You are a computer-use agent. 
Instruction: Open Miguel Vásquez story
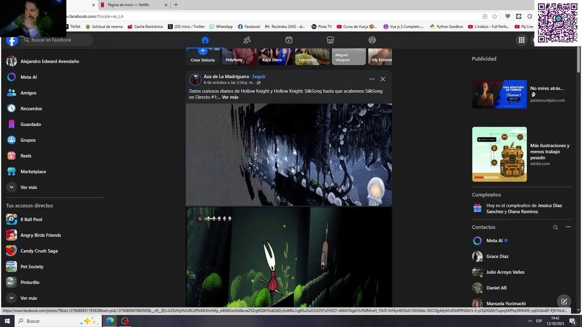tap(349, 56)
